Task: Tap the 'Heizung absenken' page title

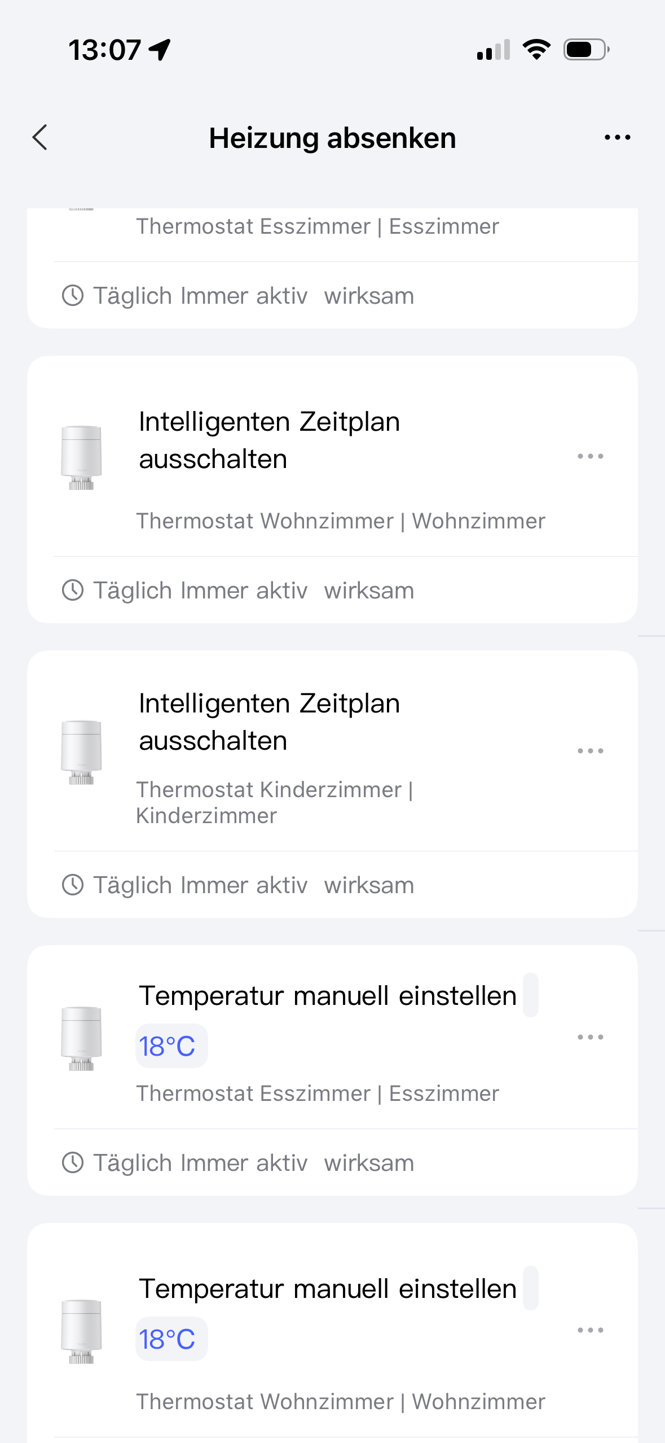Action: click(332, 138)
